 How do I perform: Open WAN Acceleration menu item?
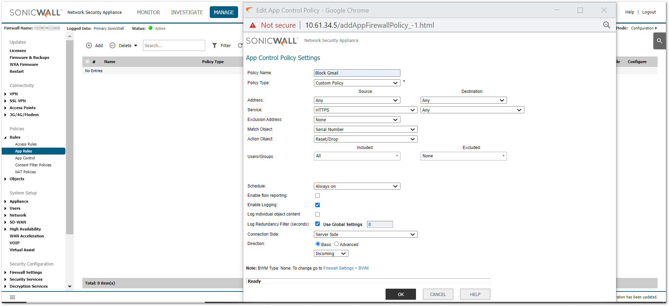click(27, 236)
